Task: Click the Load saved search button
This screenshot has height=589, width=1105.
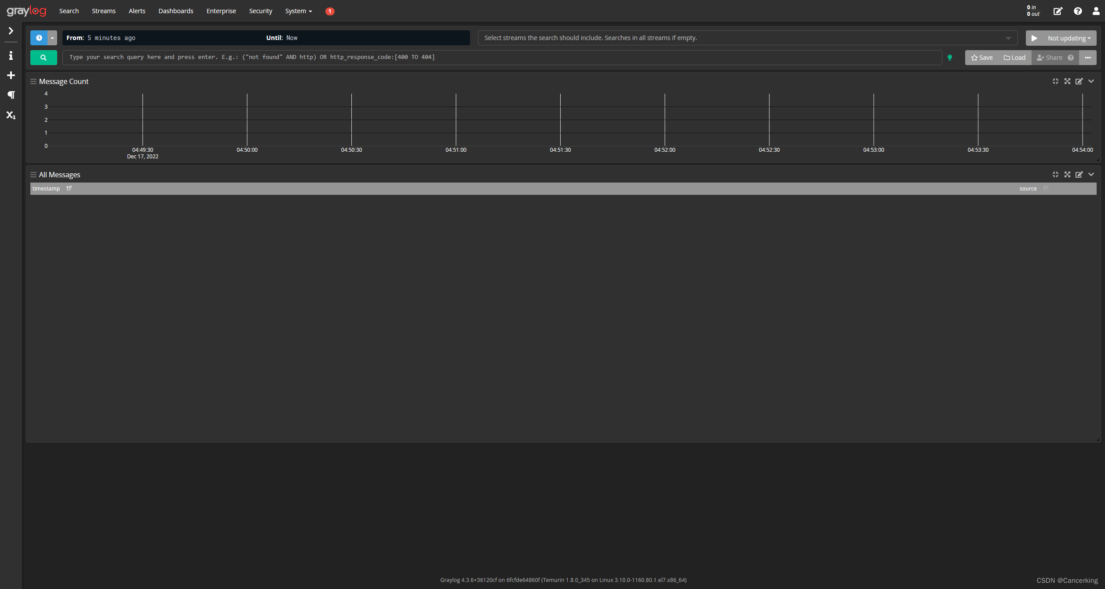Action: [x=1015, y=58]
